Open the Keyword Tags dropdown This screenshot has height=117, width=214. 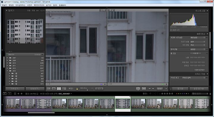193,78
